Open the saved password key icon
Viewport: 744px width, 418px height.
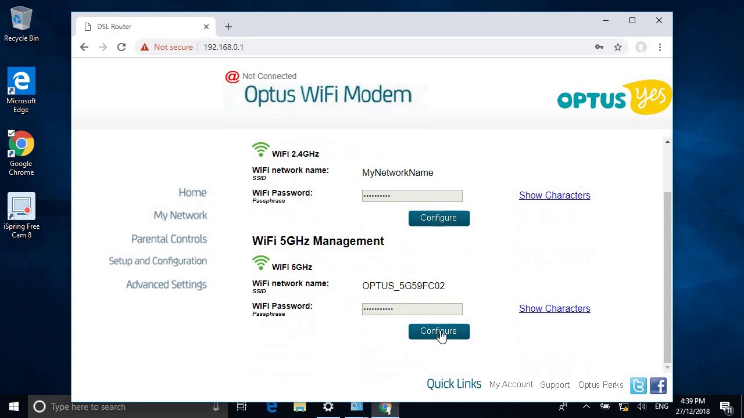pos(599,47)
